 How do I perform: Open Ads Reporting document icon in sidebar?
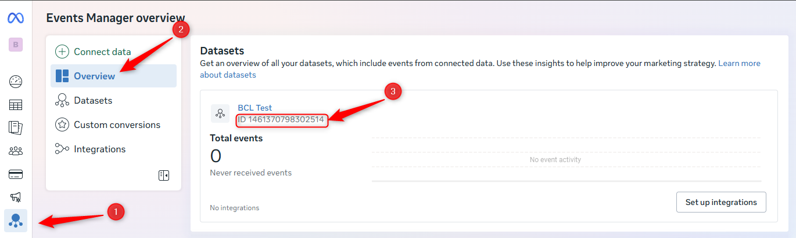point(16,127)
